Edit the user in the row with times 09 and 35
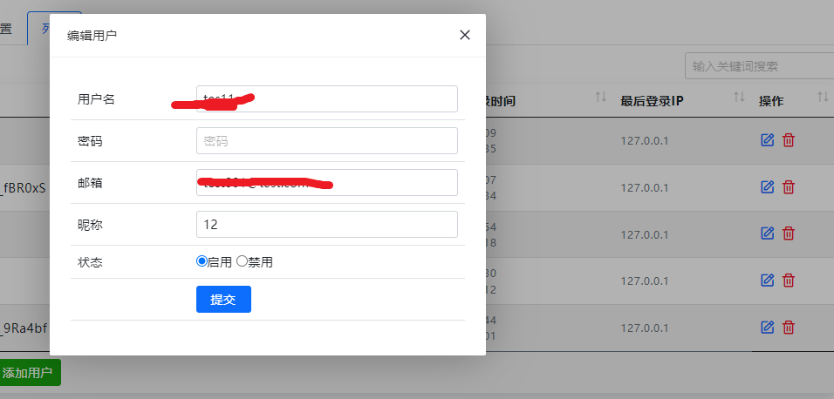This screenshot has height=399, width=834. [x=767, y=140]
